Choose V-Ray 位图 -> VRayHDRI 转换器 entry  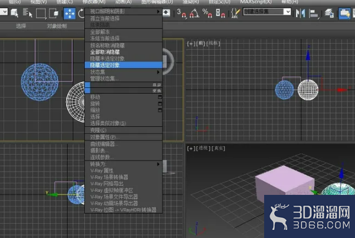click(124, 210)
